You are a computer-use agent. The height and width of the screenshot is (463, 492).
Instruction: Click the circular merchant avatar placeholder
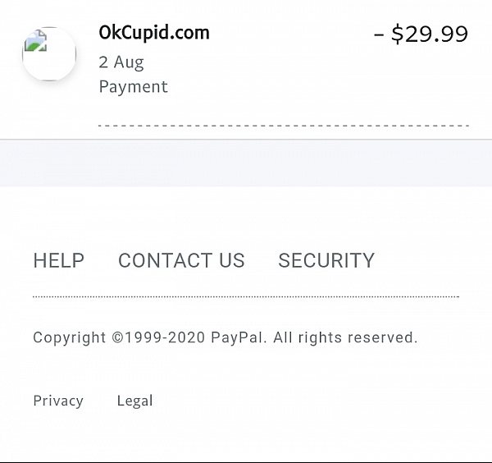[x=49, y=53]
